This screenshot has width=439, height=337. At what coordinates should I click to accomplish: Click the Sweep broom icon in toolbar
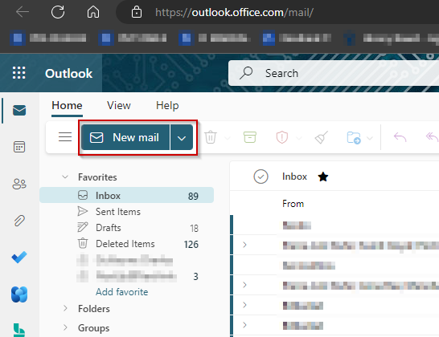[321, 137]
